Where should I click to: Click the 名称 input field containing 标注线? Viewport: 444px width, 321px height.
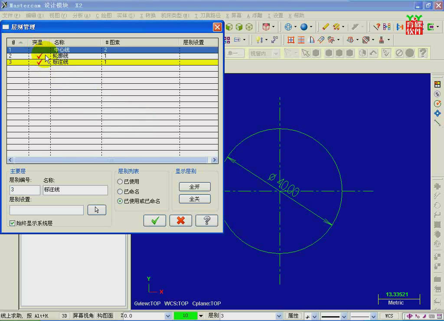click(75, 190)
